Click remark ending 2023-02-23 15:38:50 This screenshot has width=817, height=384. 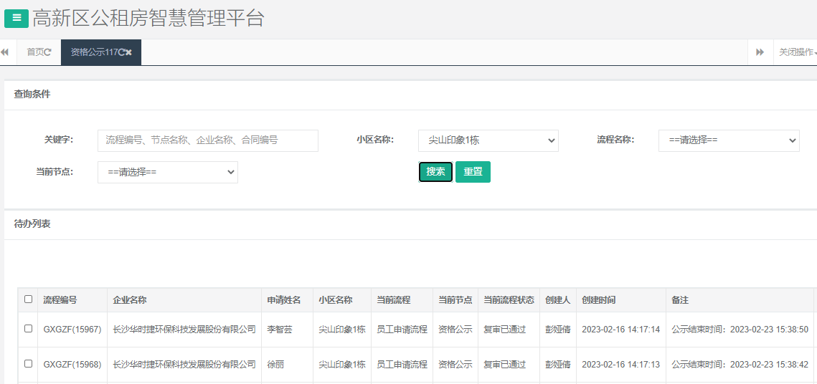(x=740, y=330)
